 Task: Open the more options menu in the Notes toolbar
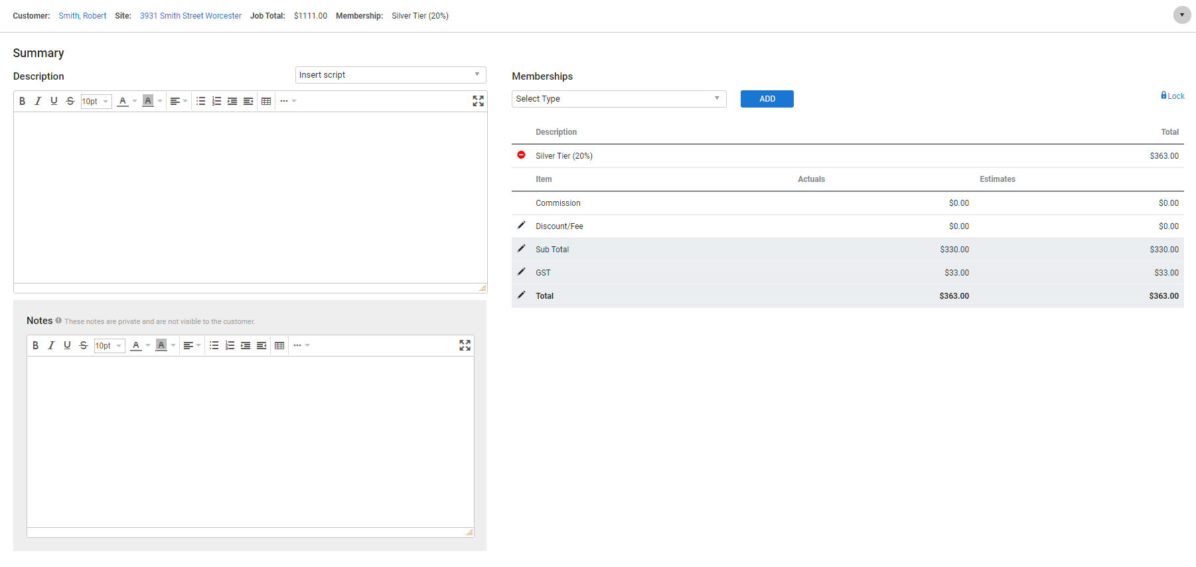coord(301,345)
